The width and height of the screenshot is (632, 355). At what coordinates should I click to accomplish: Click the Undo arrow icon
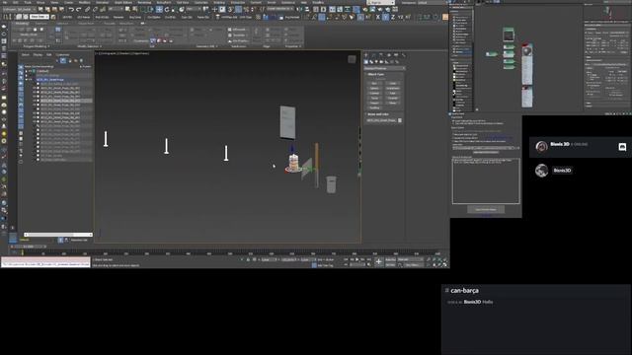71,9
